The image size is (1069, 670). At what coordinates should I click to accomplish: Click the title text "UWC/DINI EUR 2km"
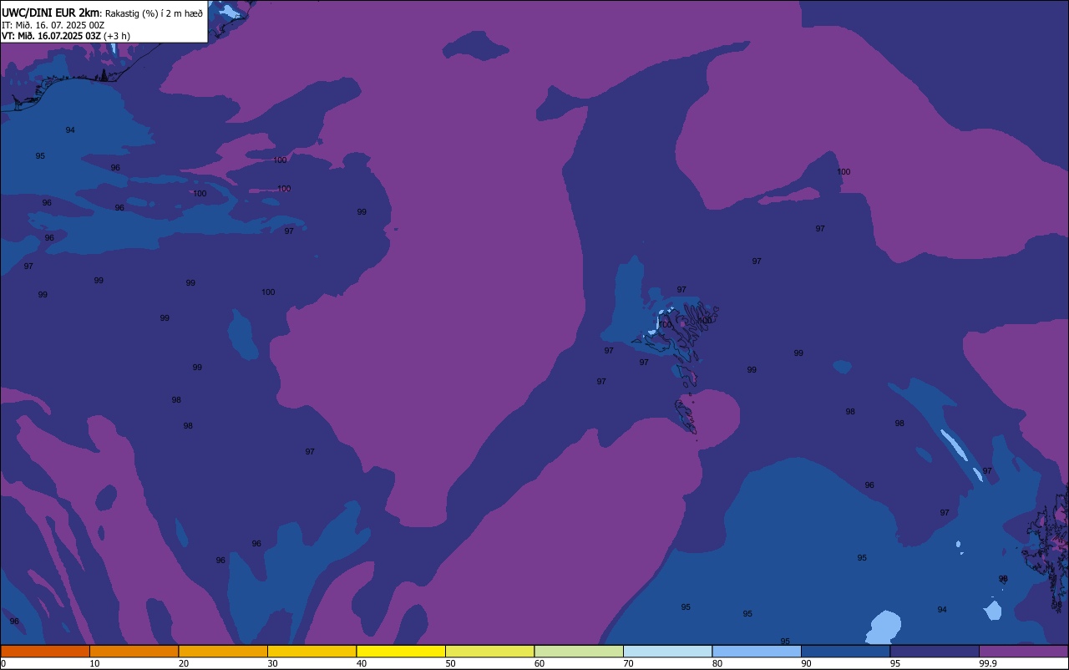(x=50, y=13)
